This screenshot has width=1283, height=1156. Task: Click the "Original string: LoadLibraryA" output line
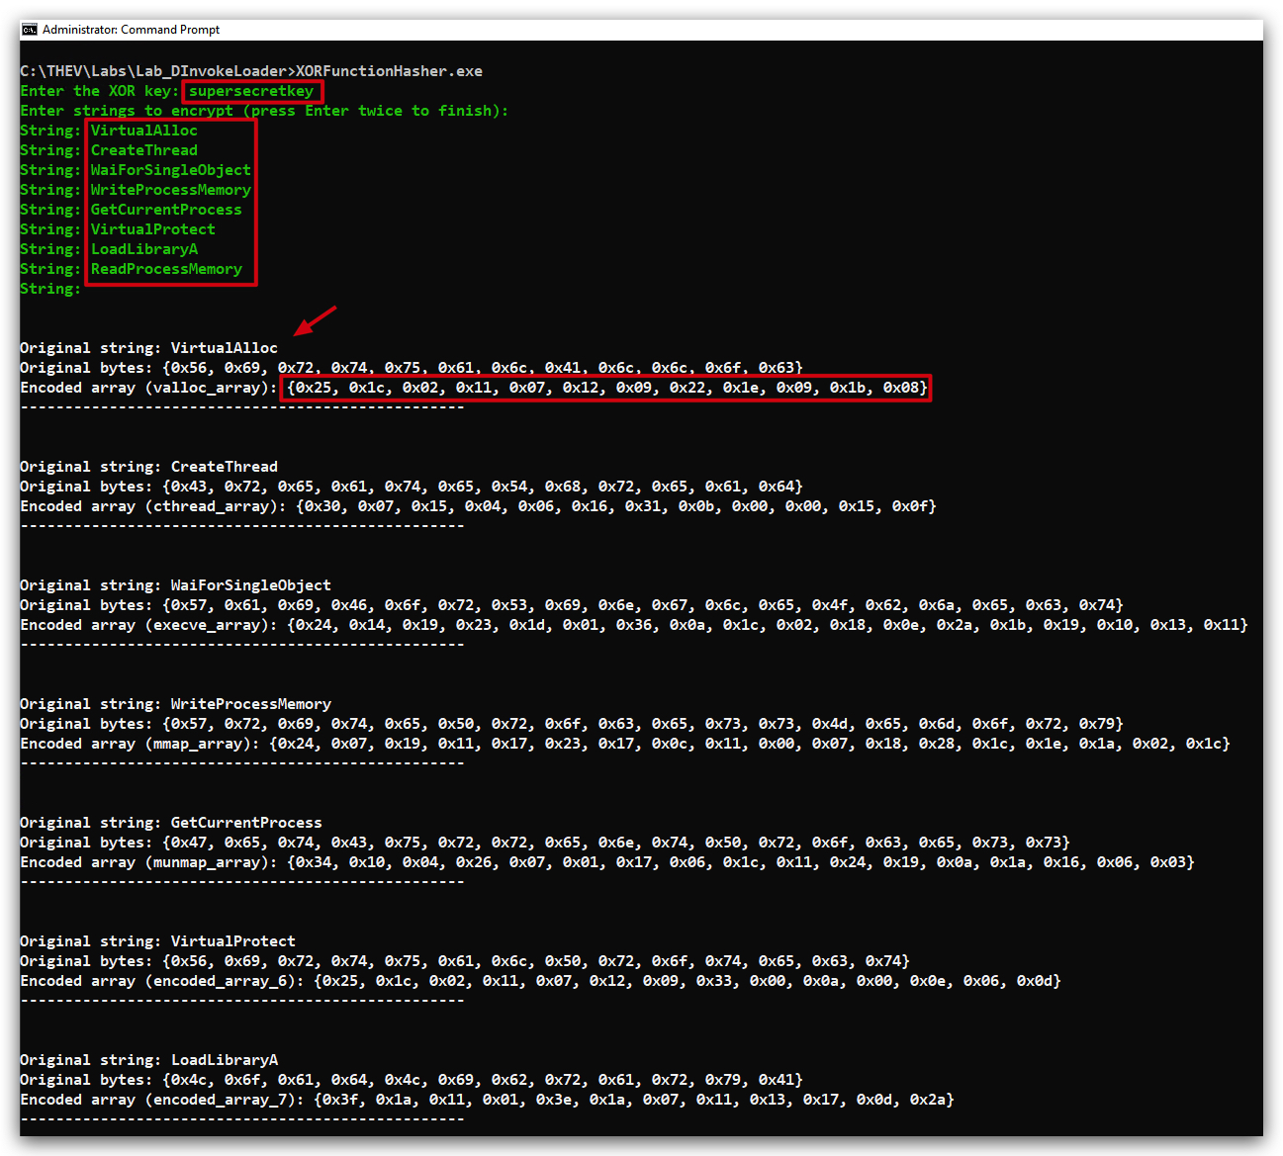(149, 1060)
